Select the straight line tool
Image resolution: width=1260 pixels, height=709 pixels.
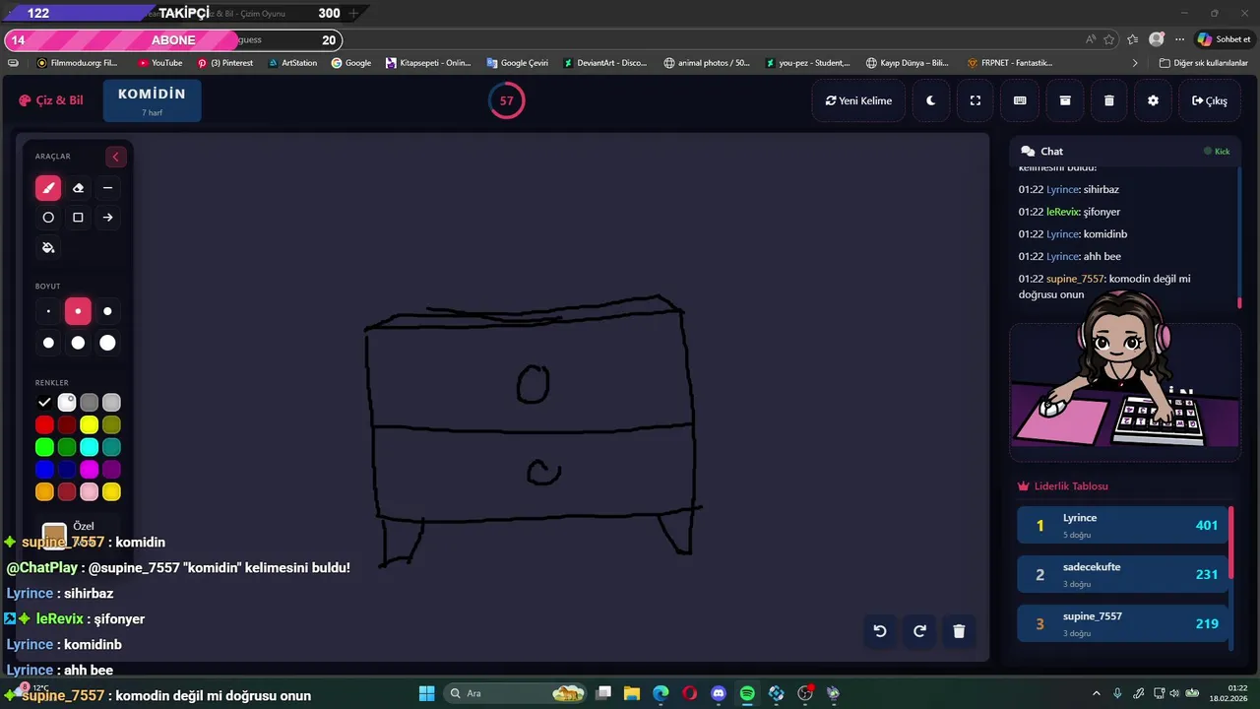(107, 188)
